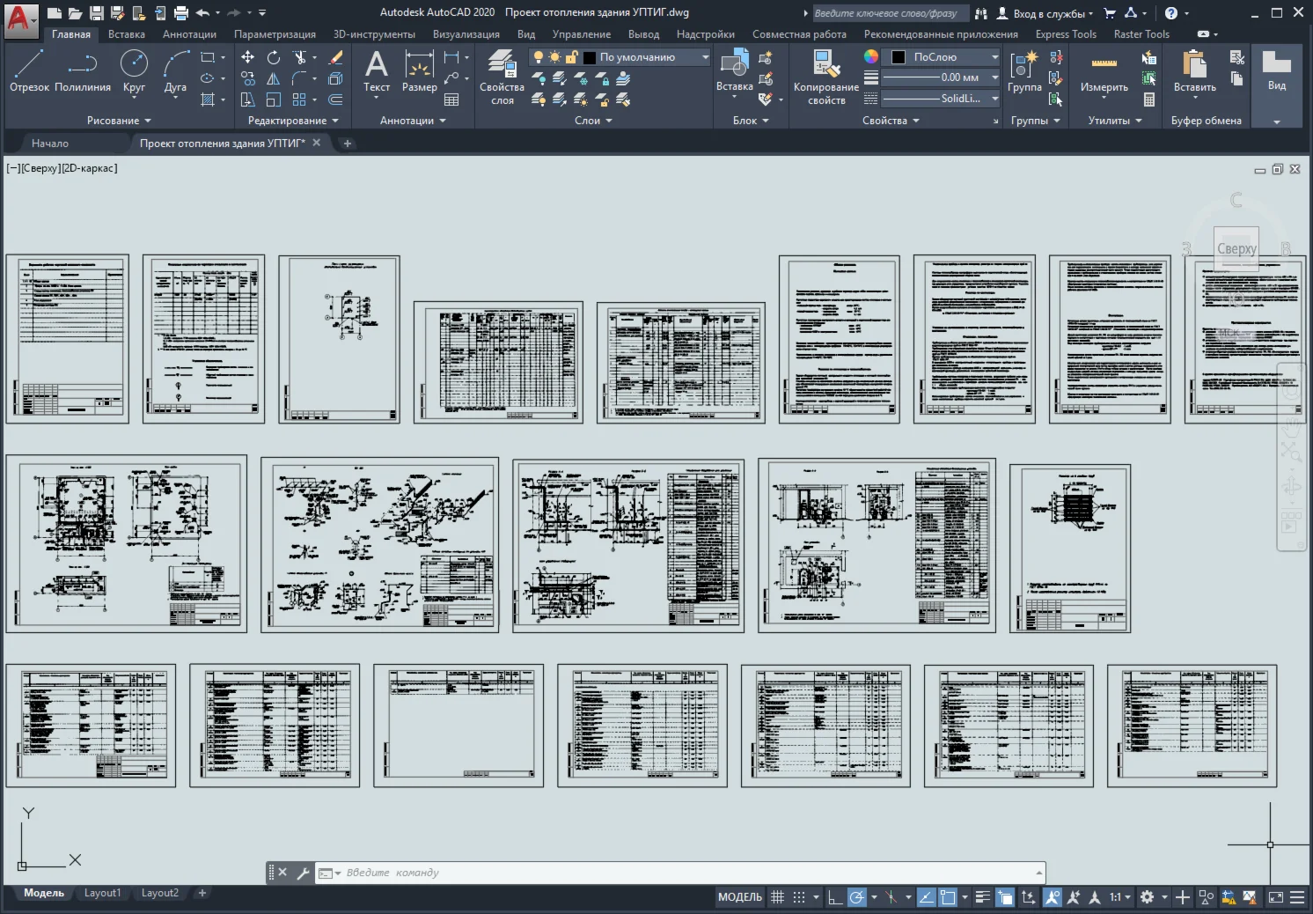Screen dimensions: 1313x914
Task: Click the object color wheel icon in Свойства
Action: [x=871, y=57]
